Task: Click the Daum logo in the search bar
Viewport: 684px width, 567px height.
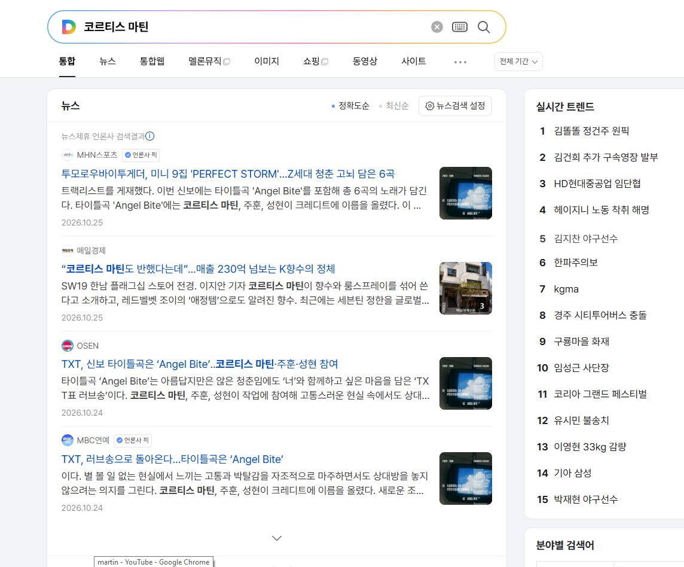Action: pos(69,27)
